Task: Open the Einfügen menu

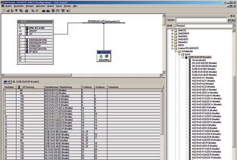Action: (x=30, y=6)
